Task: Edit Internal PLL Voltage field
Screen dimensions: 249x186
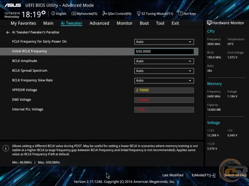Action: click(164, 109)
